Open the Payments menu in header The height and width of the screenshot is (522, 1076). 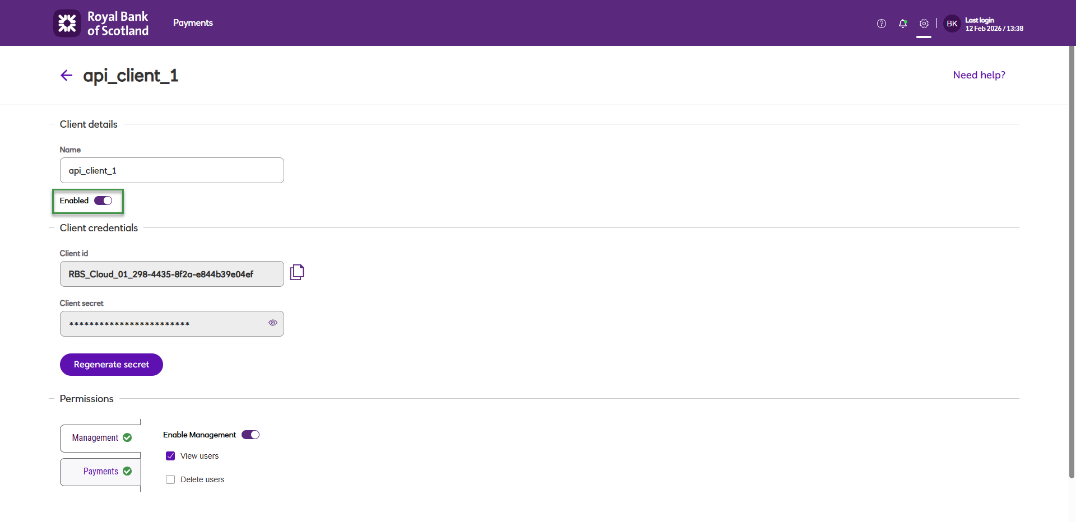click(x=193, y=23)
